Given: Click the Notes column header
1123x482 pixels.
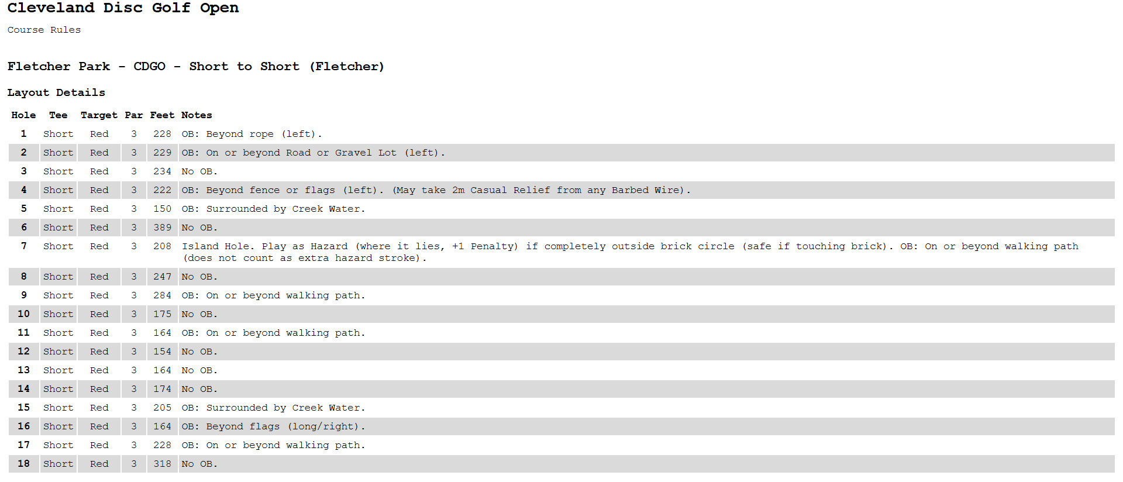Looking at the screenshot, I should click(x=197, y=115).
